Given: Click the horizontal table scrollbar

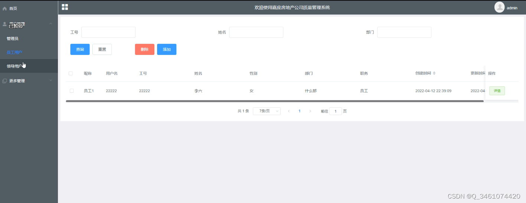Looking at the screenshot, I should tap(275, 101).
